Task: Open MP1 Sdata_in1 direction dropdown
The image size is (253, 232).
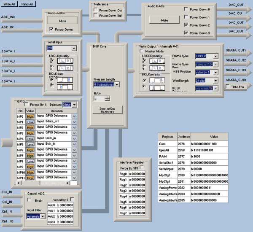Action: (75, 121)
